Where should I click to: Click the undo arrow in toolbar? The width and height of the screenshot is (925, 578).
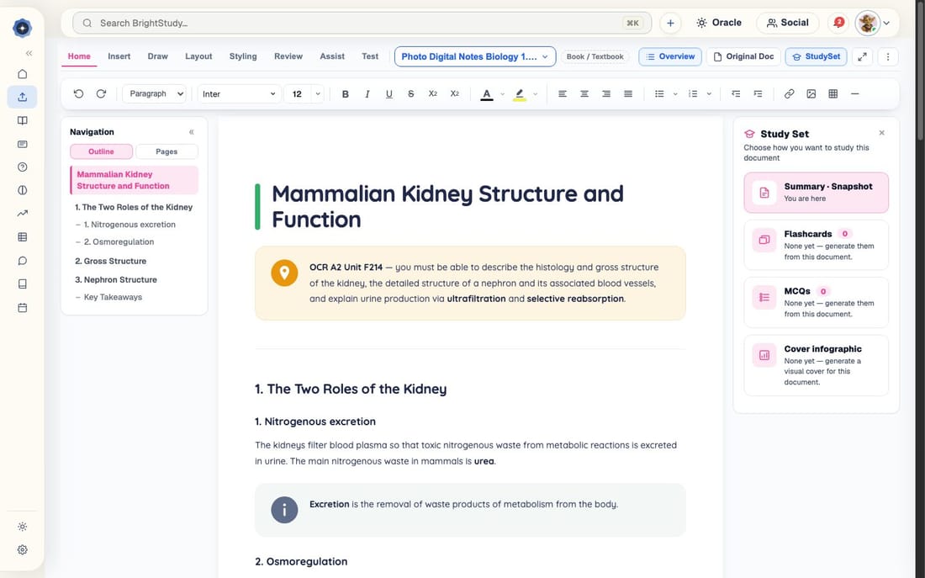pyautogui.click(x=78, y=93)
